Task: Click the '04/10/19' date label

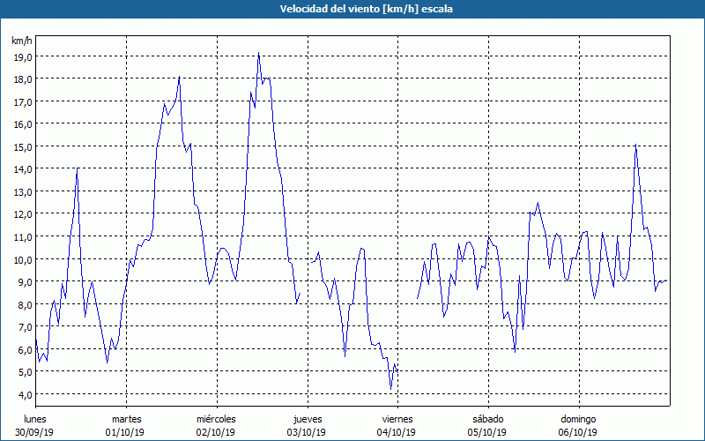Action: tap(396, 432)
